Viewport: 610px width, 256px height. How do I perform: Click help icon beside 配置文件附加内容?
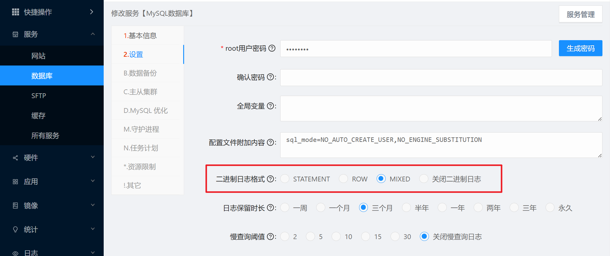271,142
